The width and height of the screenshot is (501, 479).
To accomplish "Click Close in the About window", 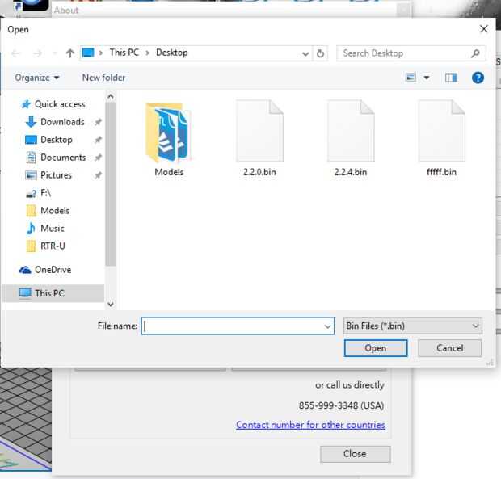I will (355, 454).
